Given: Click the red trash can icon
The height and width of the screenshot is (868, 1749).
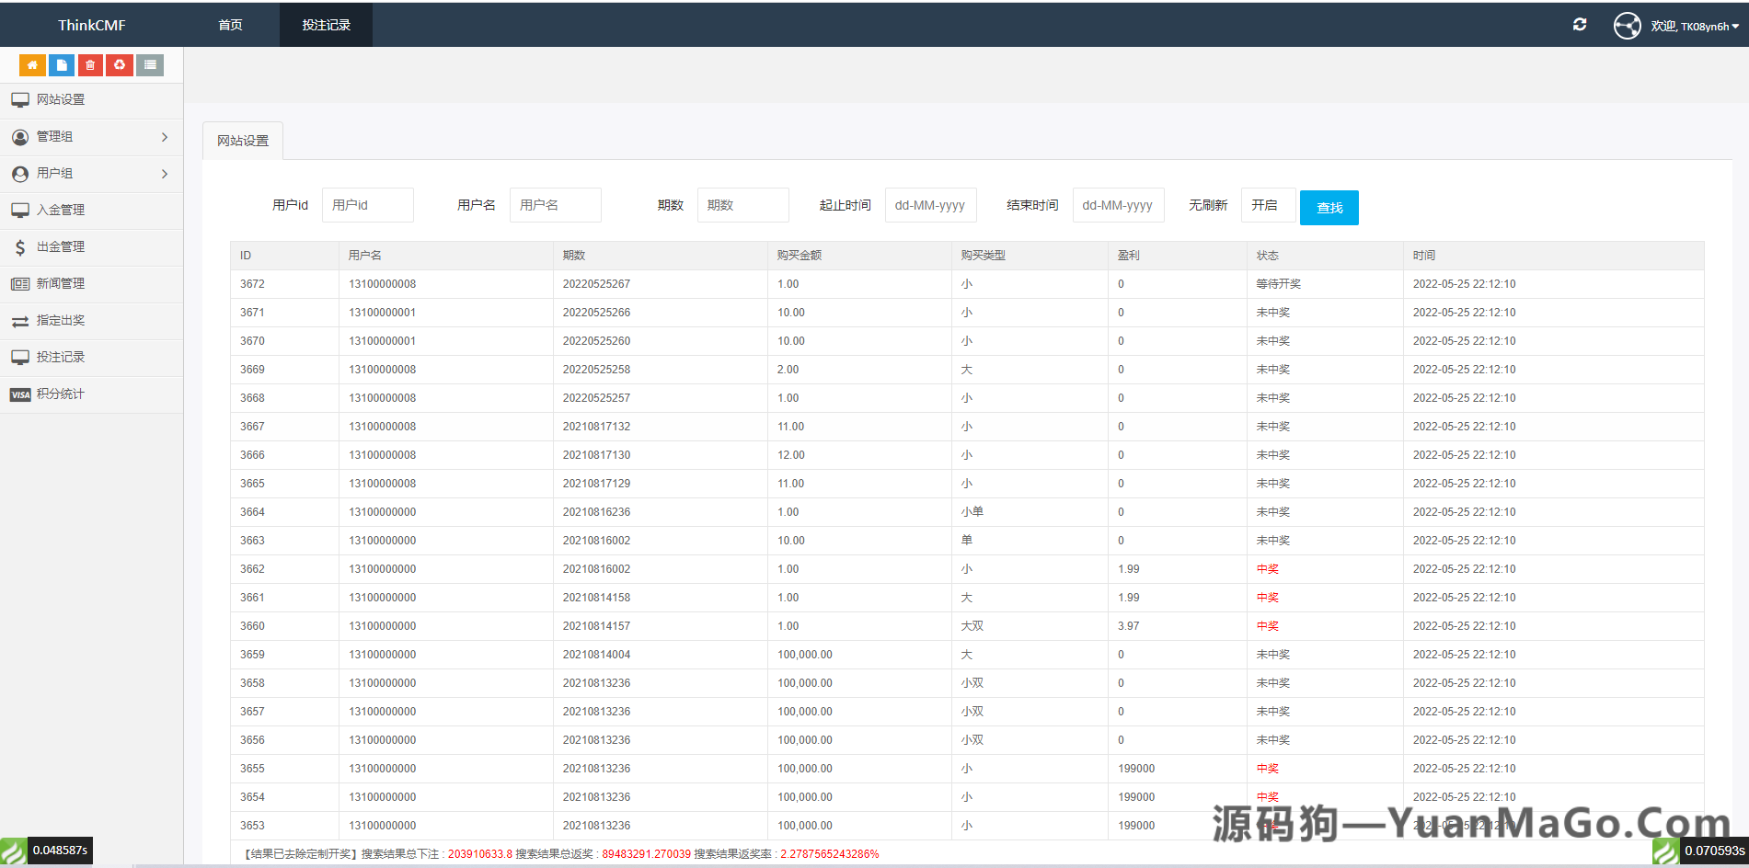Looking at the screenshot, I should point(90,64).
